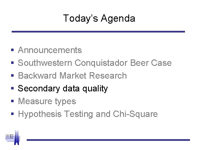Click the bullet beside Measure types
This screenshot has height=150, width=200.
point(12,101)
